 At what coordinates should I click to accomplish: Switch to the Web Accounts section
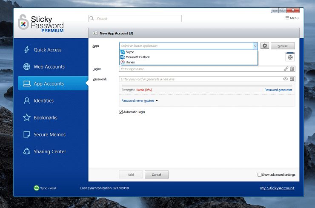(49, 67)
